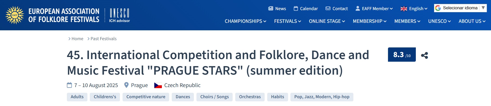Click the EAFF Member person icon
The image size is (491, 106).
[358, 9]
